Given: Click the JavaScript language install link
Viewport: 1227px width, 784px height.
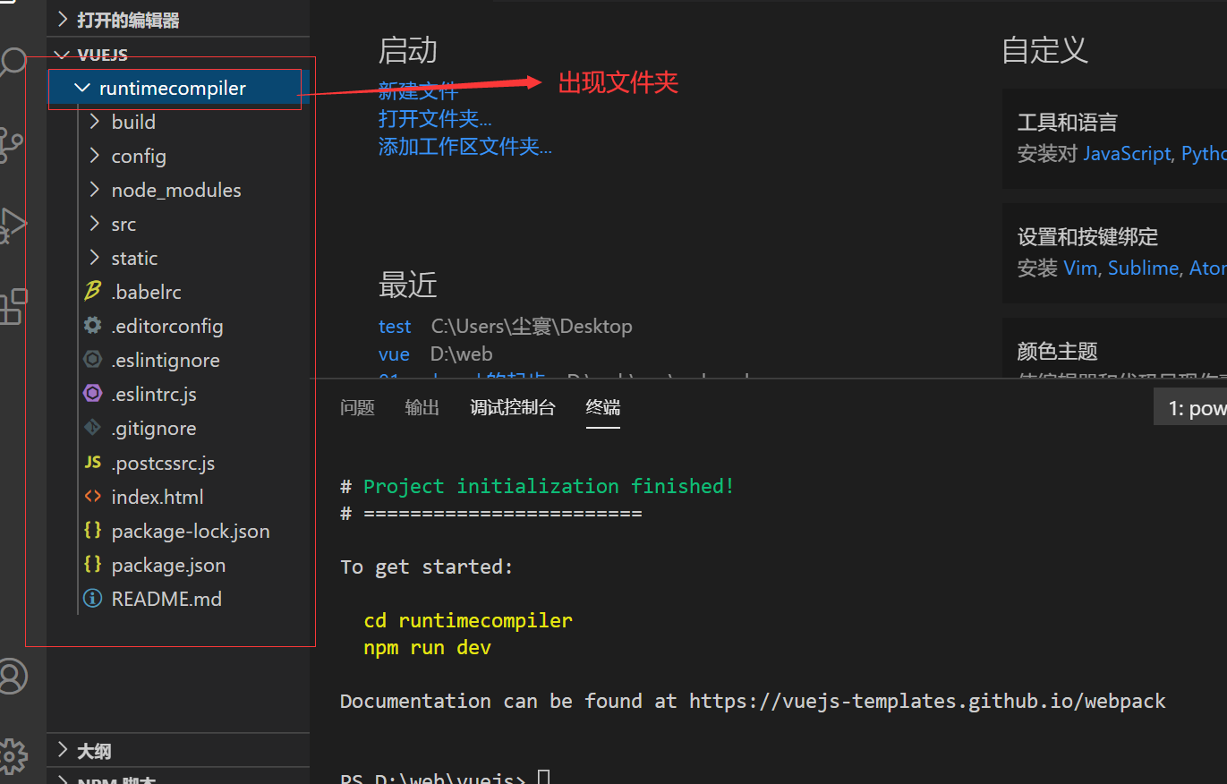Looking at the screenshot, I should pos(1127,153).
